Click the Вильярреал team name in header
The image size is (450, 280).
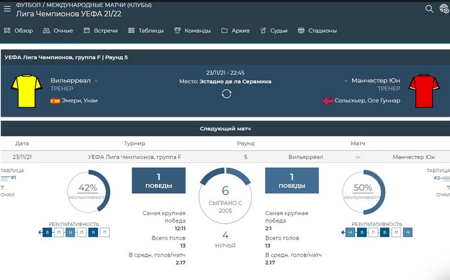(x=71, y=80)
